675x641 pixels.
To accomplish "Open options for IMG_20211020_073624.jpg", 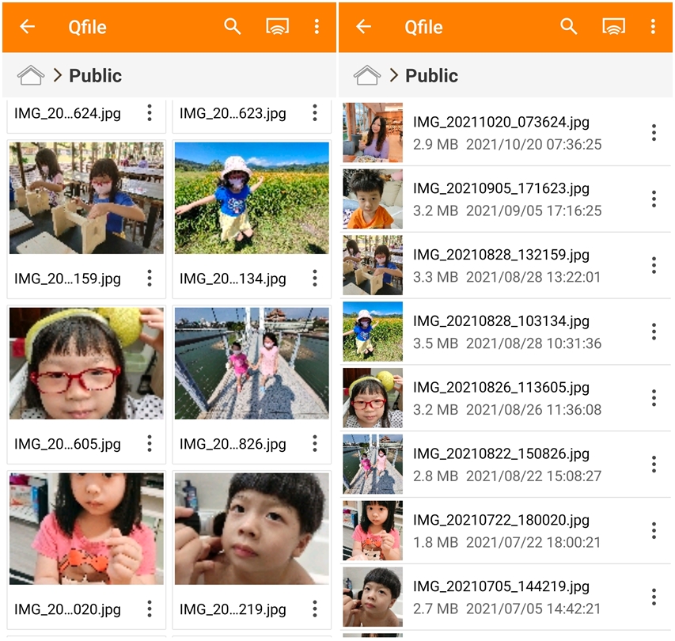I will pos(654,133).
